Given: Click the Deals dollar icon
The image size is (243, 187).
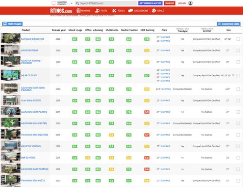Looking at the screenshot, I should 154,11.
